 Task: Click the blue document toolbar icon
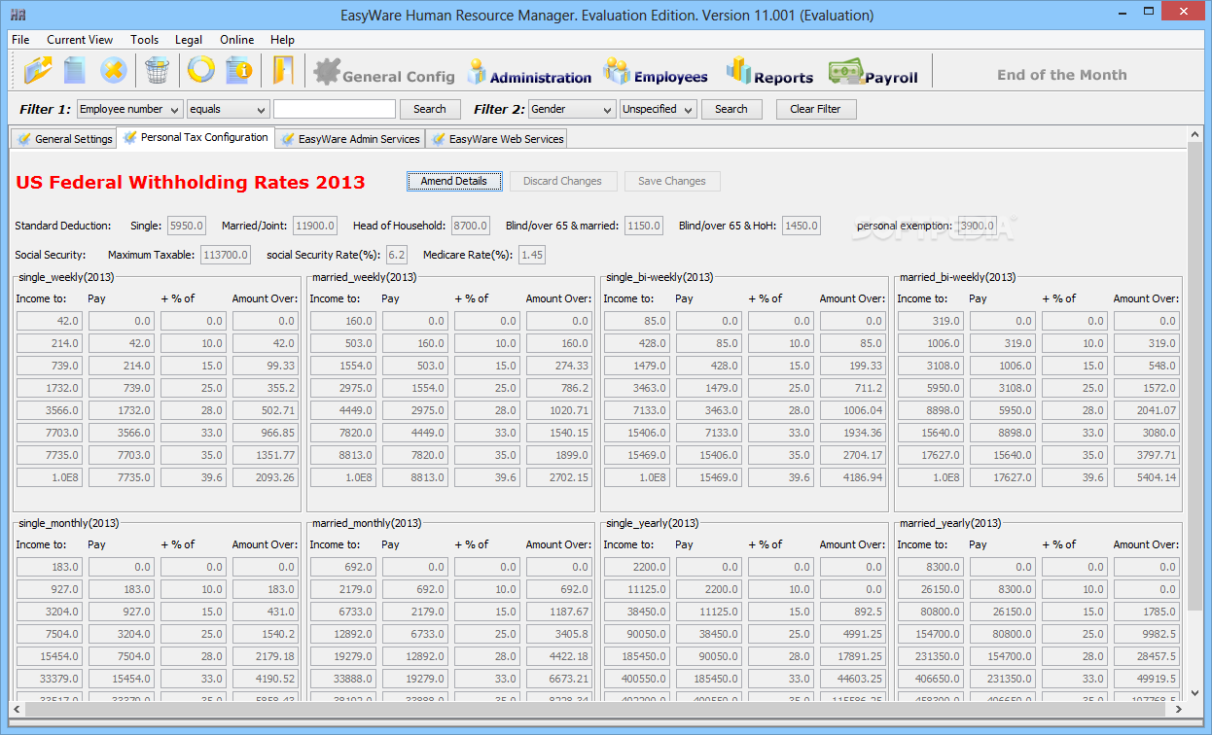click(75, 70)
